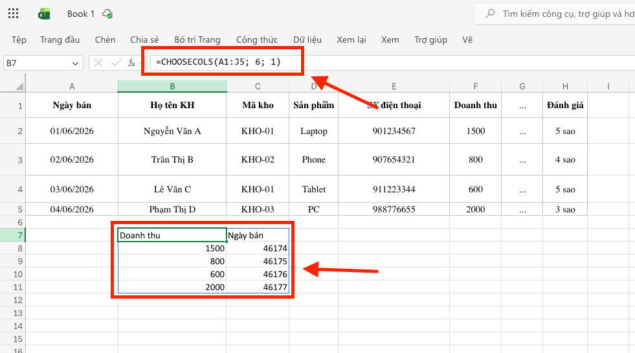The width and height of the screenshot is (635, 353).
Task: Open the Trợ giúp tab
Action: (430, 40)
